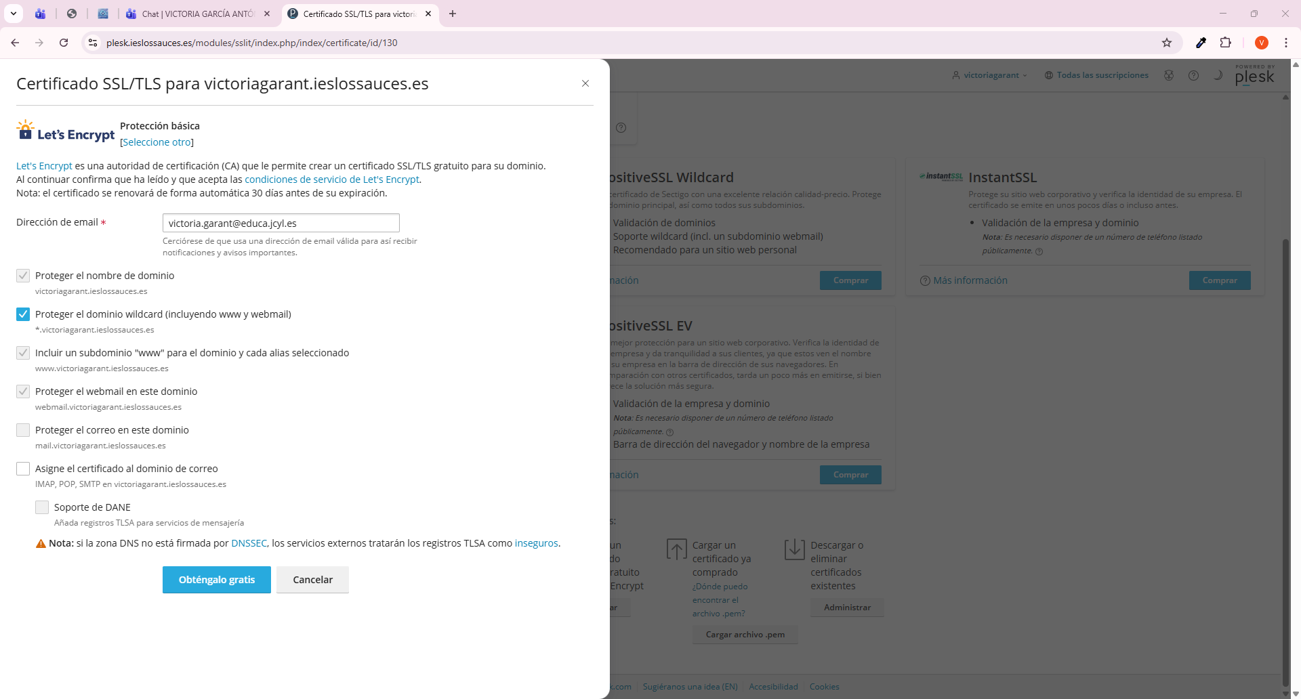This screenshot has width=1301, height=699.
Task: Bookmark this page with the star icon
Action: pyautogui.click(x=1167, y=43)
